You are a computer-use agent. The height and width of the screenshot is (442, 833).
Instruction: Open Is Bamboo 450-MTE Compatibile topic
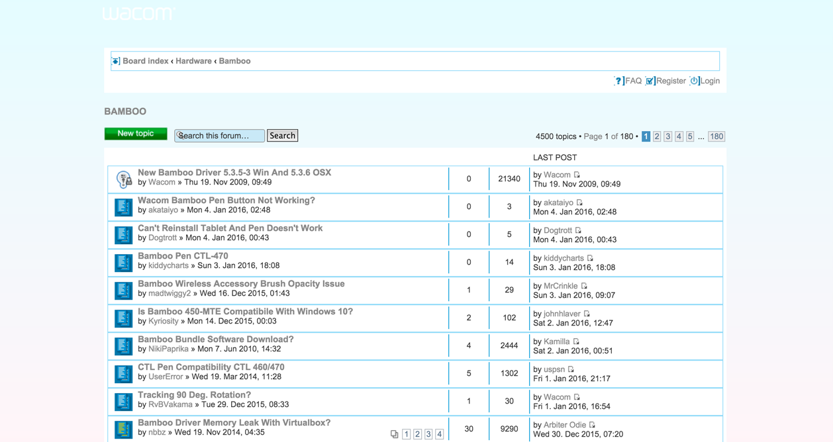[x=245, y=312]
